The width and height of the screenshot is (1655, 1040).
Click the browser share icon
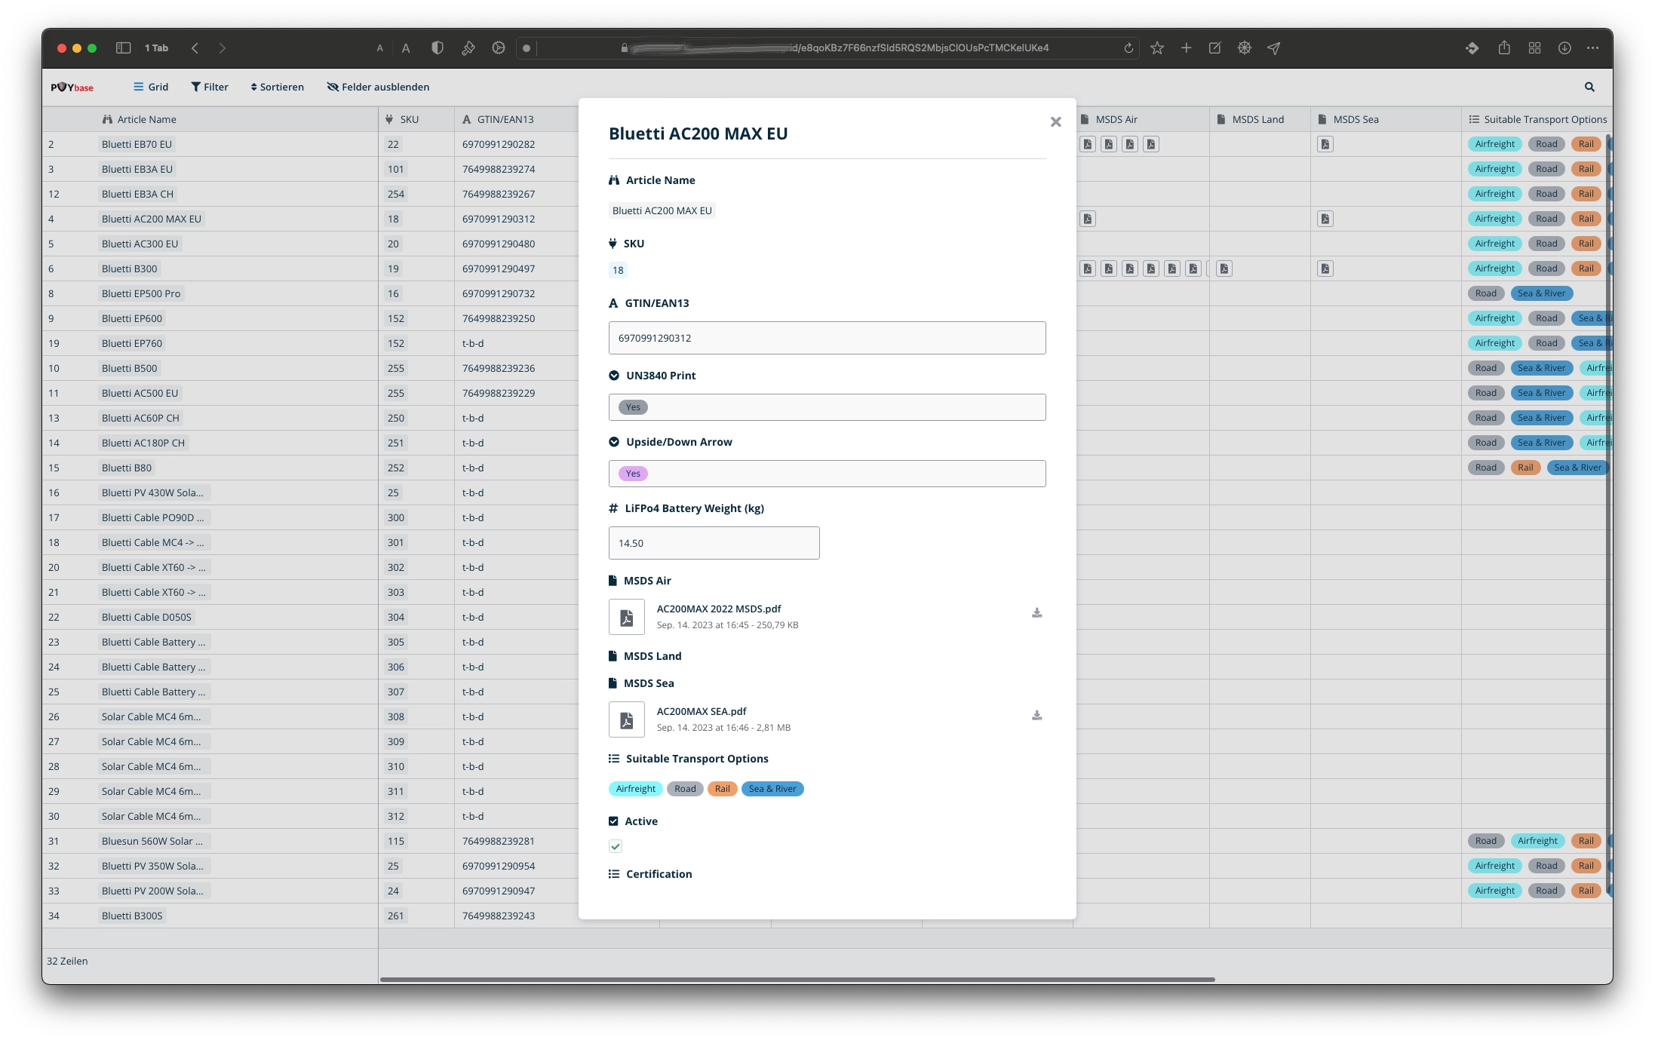(1504, 48)
